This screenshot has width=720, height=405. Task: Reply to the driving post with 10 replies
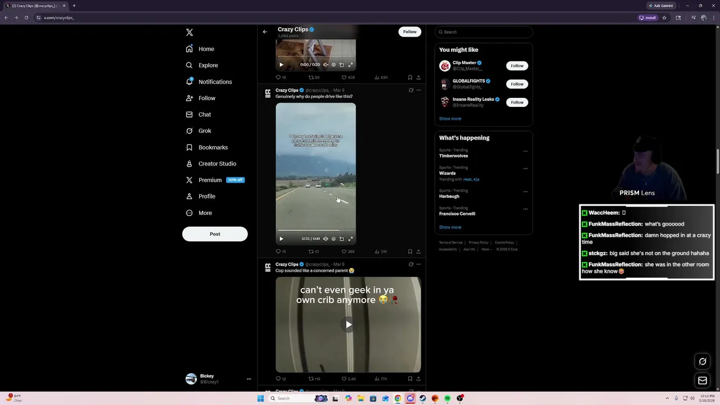[x=281, y=251]
